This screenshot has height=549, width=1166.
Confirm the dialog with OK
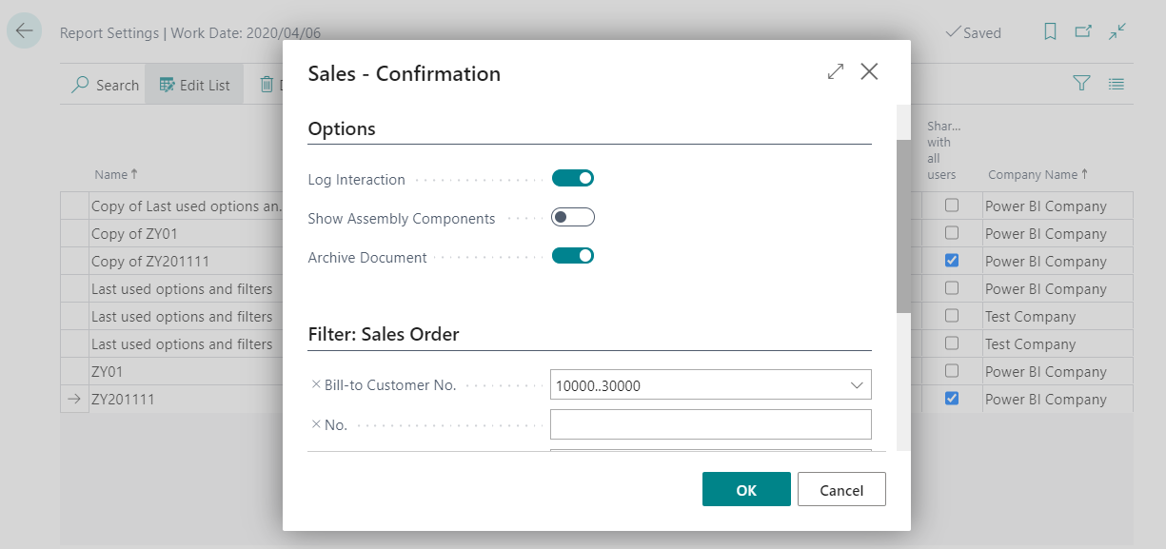[x=746, y=489]
